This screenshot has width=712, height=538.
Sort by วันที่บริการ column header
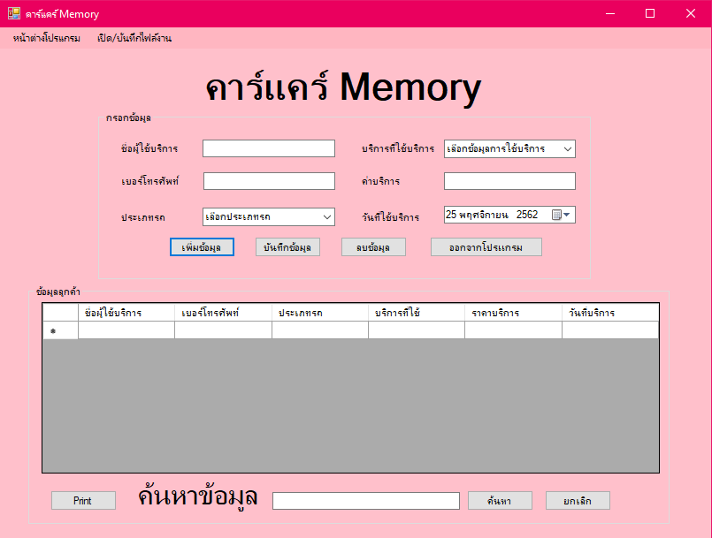click(x=610, y=313)
